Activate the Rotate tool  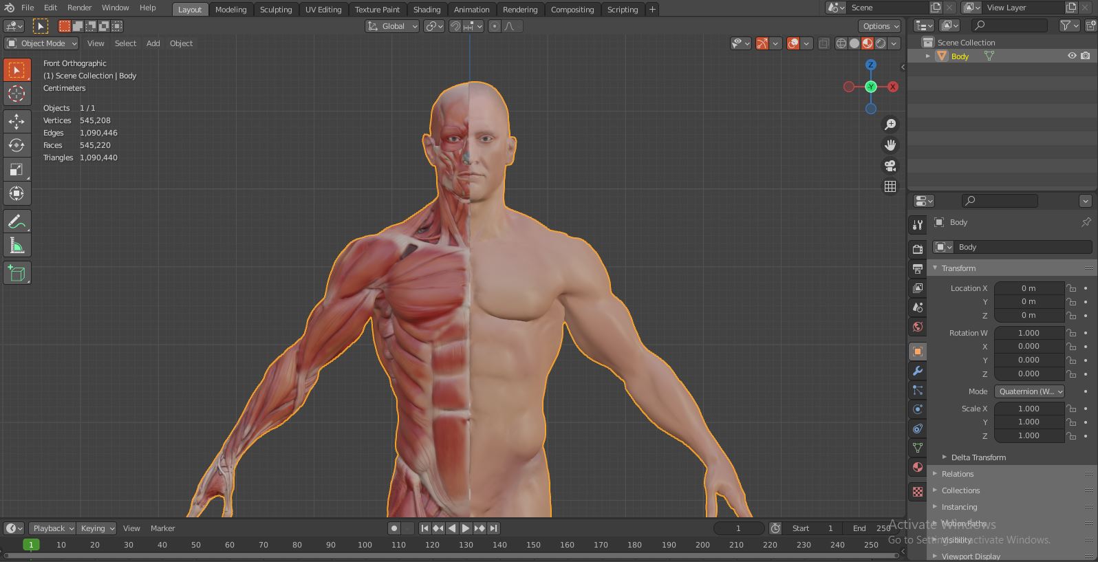(17, 145)
